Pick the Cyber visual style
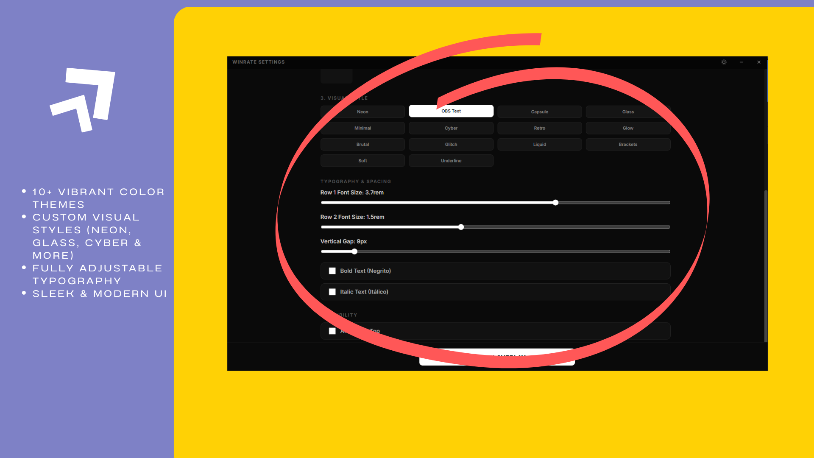The height and width of the screenshot is (458, 814). (451, 128)
